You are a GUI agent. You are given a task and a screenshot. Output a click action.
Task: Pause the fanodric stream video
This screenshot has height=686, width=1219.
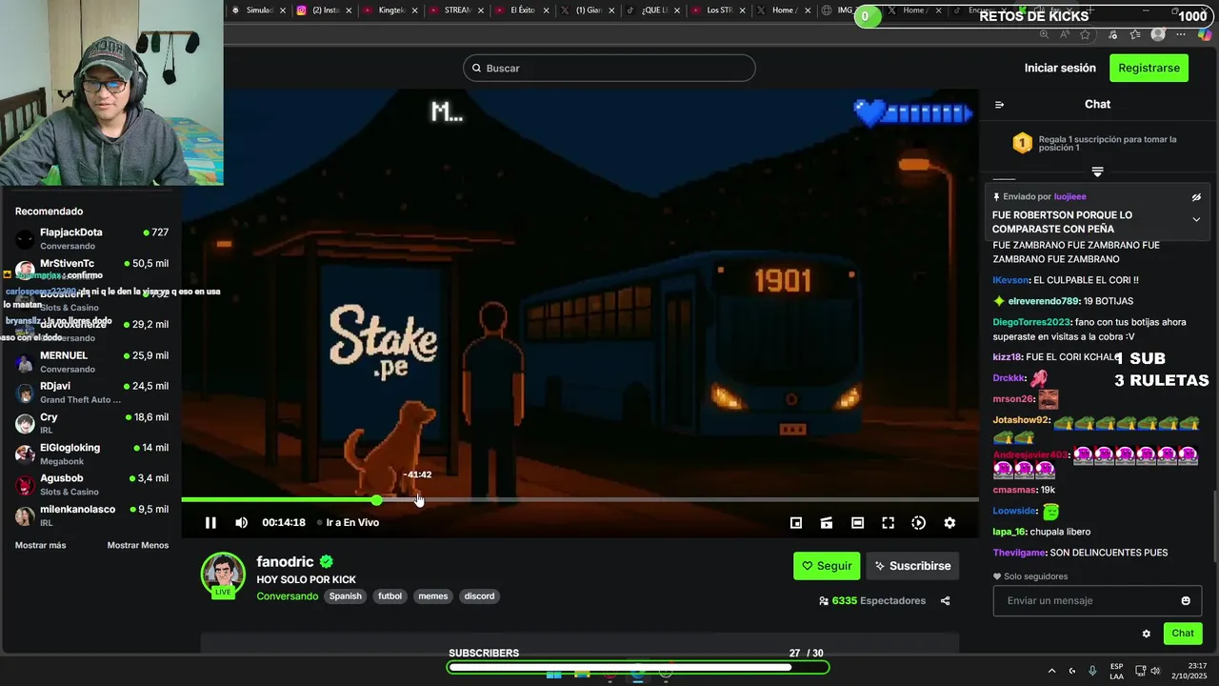(210, 522)
